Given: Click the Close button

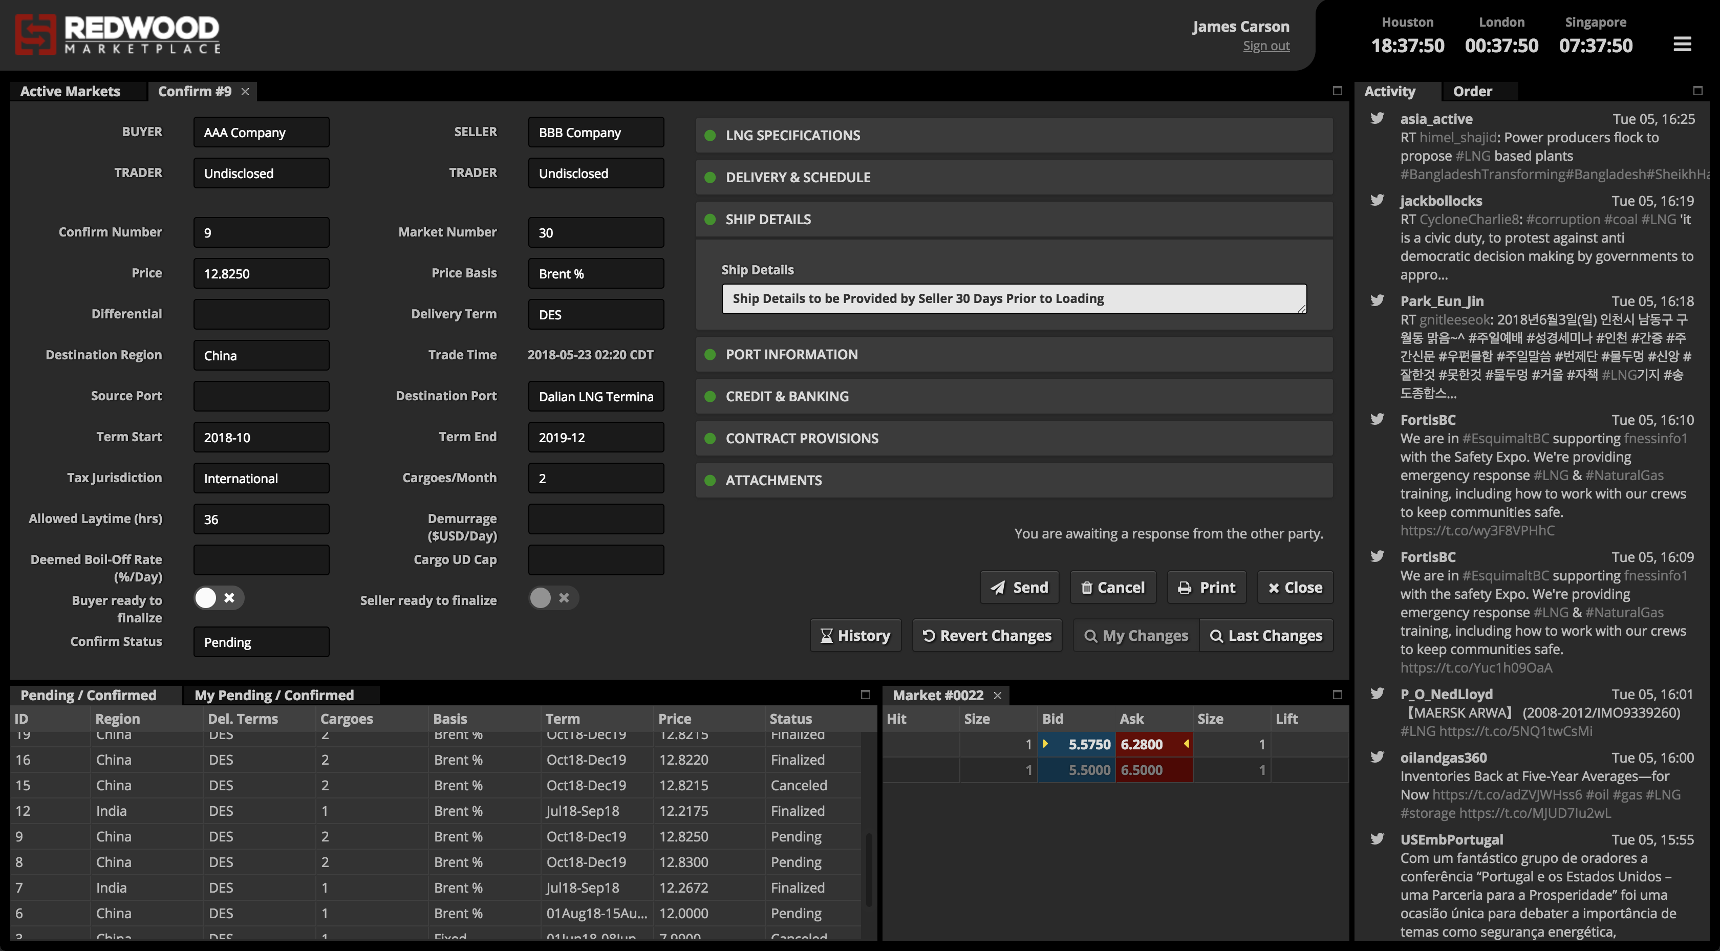Looking at the screenshot, I should 1295,588.
